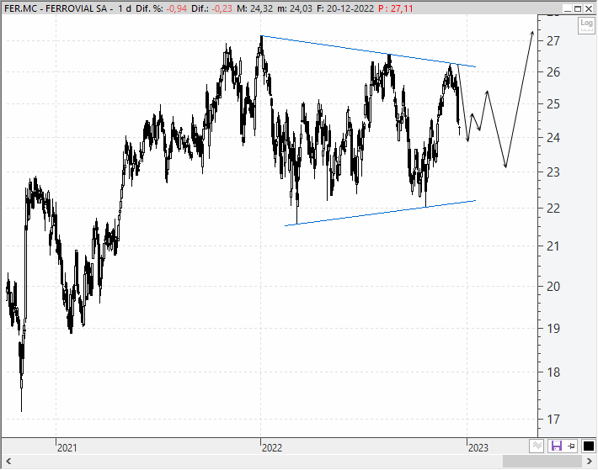Click the 26 price axis label
This screenshot has width=598, height=470.
coord(553,72)
